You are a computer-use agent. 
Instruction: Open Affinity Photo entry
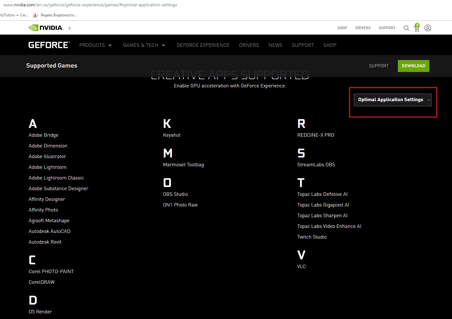click(x=43, y=210)
